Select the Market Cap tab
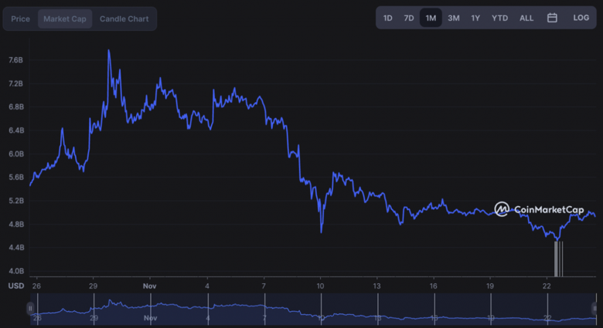Viewport: 603px width, 328px height. 65,19
